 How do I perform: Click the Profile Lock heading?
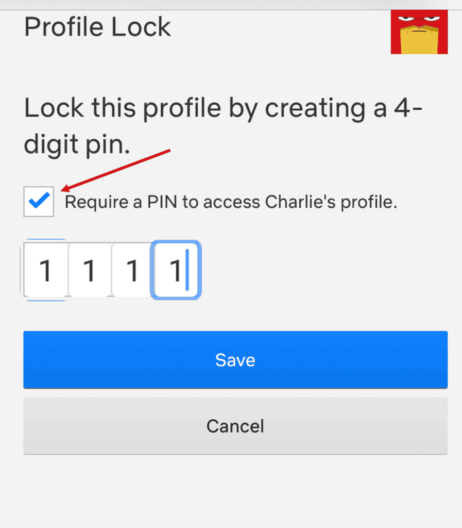[x=97, y=27]
